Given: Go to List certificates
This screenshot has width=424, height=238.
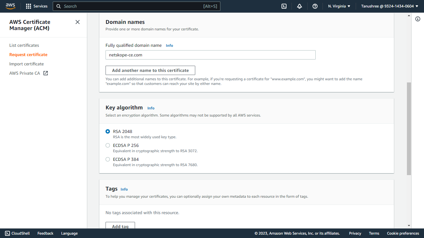Looking at the screenshot, I should click(24, 45).
